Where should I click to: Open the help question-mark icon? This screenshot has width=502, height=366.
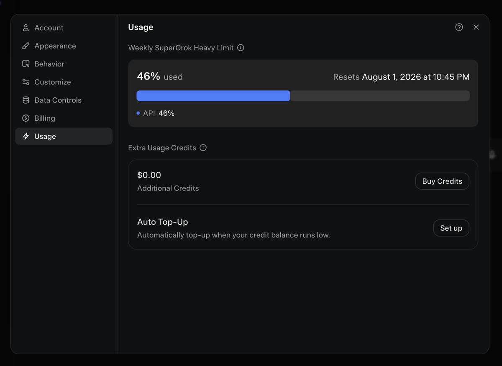coord(459,27)
